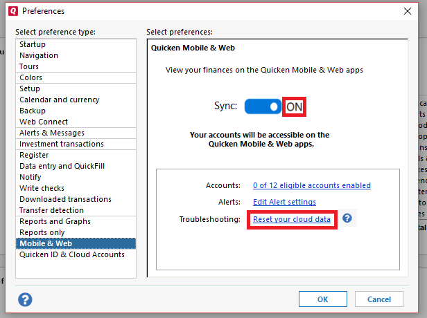
Task: Click the Sync: label
Action: coord(226,106)
